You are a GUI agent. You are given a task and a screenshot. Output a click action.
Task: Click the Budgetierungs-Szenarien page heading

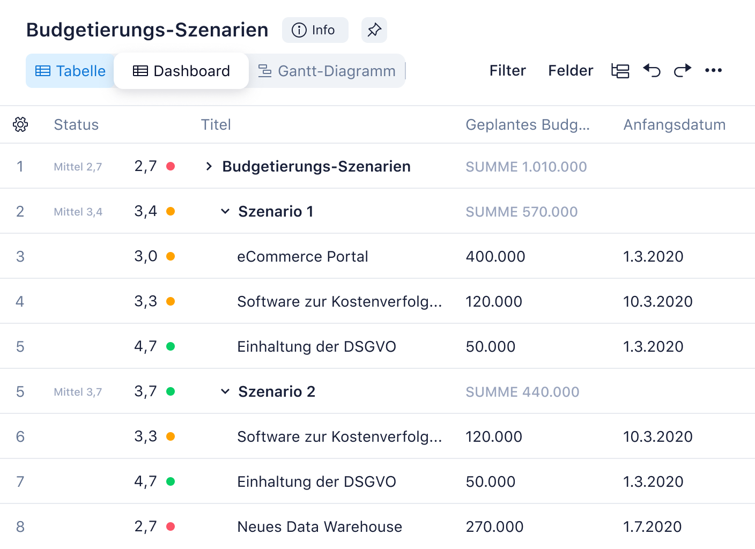(x=147, y=30)
